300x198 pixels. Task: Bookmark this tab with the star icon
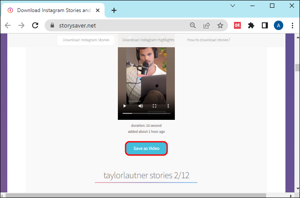220,25
